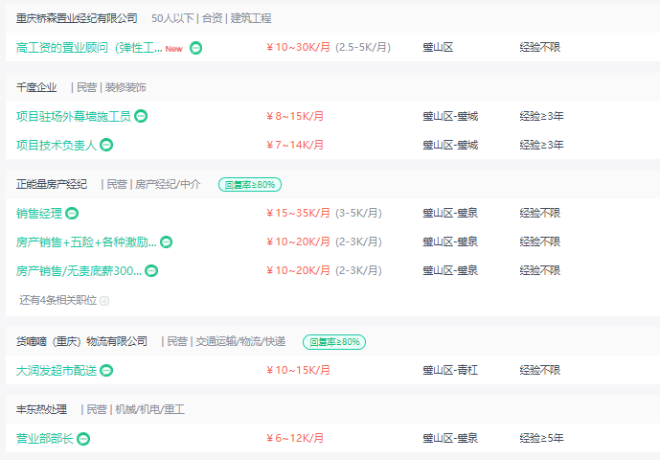The width and height of the screenshot is (660, 460).
Task: Click 回复率≥80% badge beside 货嘀嘀 company
Action: (x=334, y=341)
